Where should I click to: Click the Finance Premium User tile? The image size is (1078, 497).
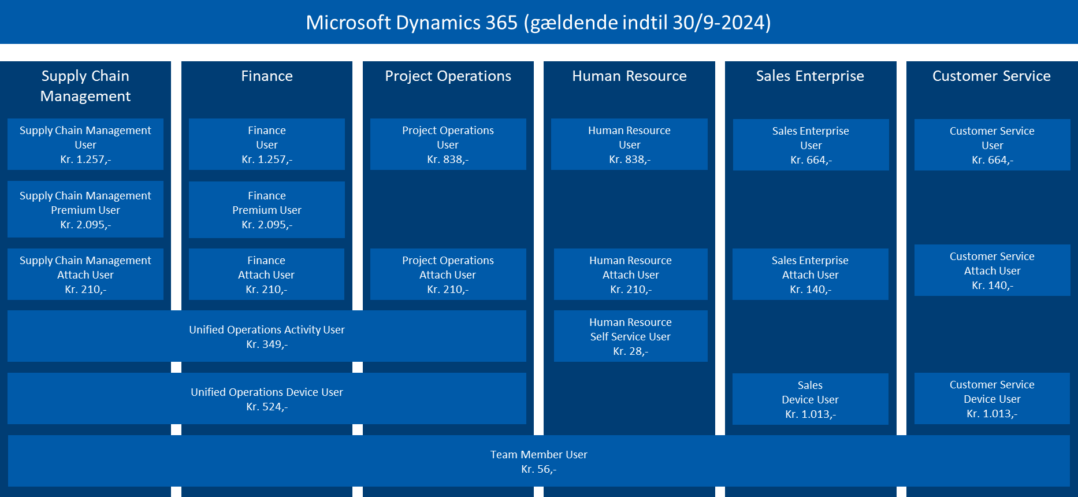(x=266, y=210)
